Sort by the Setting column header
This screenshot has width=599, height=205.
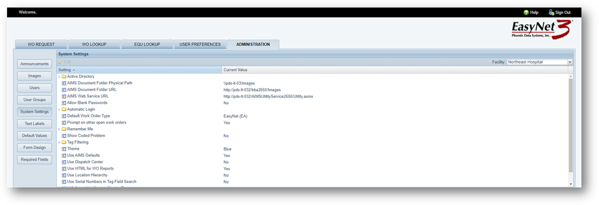pyautogui.click(x=64, y=70)
